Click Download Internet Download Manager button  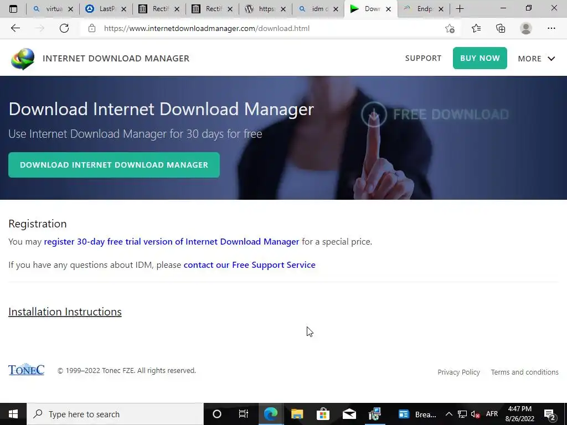pos(114,165)
